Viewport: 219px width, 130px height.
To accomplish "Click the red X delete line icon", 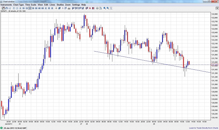I will point(90,8).
